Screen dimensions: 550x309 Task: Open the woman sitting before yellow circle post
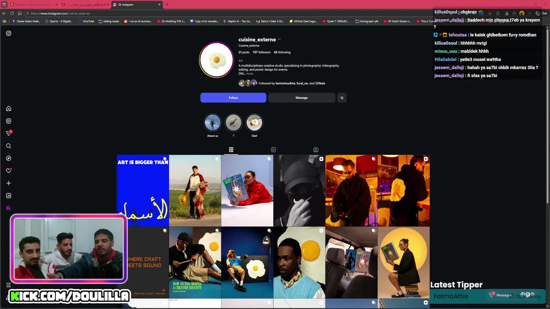(x=403, y=262)
